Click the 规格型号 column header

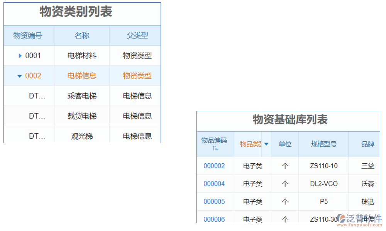coord(323,144)
